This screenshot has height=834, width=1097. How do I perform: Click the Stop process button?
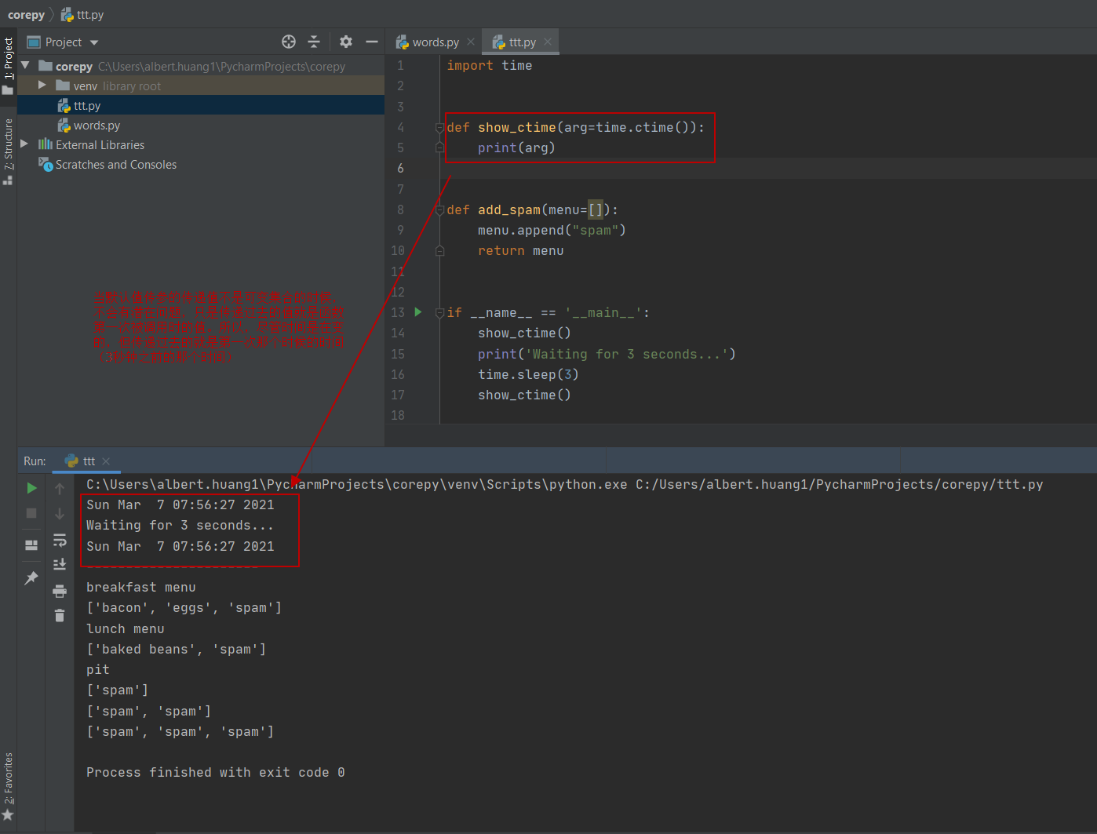(x=31, y=513)
